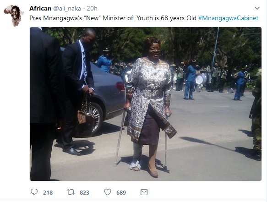
Task: View the 689 likes count
Action: tap(121, 193)
